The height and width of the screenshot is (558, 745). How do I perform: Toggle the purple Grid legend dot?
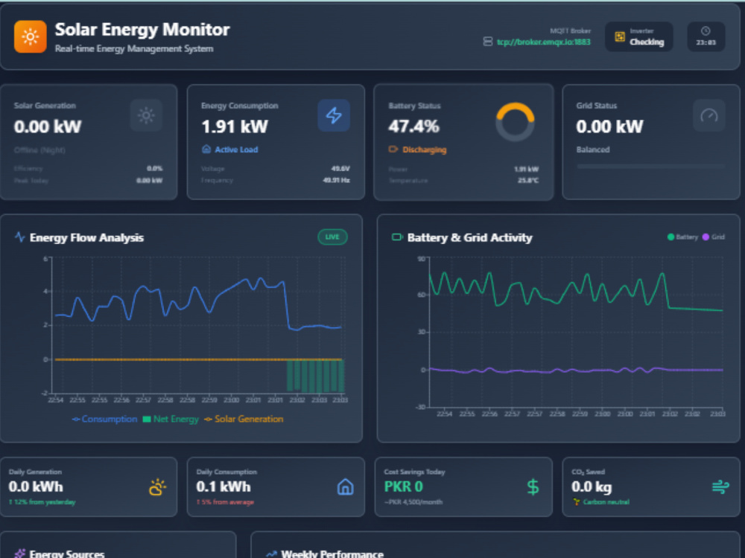(x=706, y=237)
